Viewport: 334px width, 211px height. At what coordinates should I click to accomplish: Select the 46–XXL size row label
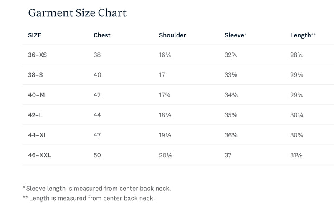pyautogui.click(x=40, y=155)
